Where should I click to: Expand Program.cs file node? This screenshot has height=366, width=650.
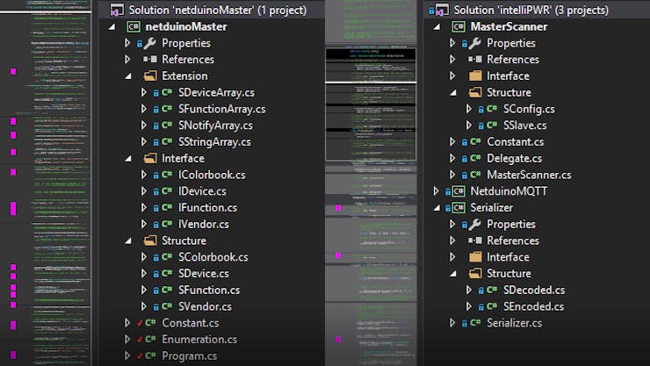(x=127, y=355)
